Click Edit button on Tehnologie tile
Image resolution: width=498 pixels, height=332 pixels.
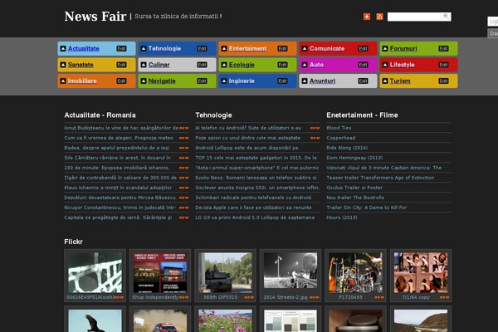pyautogui.click(x=202, y=49)
